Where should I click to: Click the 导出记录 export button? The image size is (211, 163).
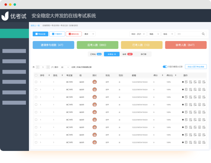pyautogui.click(x=40, y=34)
